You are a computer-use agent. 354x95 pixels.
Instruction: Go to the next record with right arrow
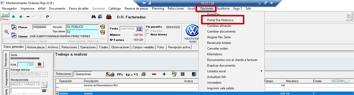tap(21, 17)
